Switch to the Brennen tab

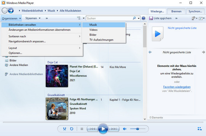(176, 11)
